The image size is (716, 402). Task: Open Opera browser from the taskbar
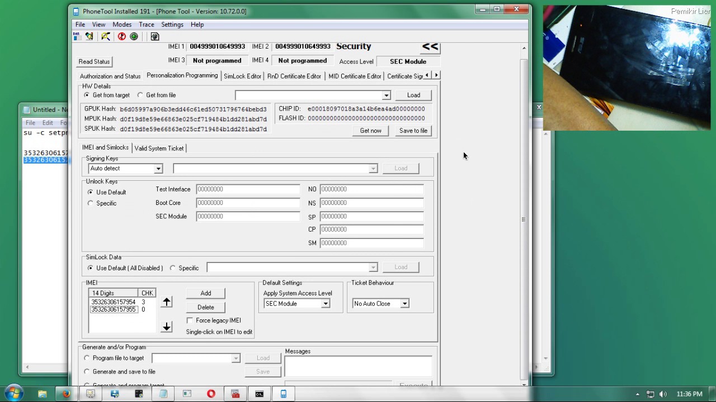[x=211, y=394]
